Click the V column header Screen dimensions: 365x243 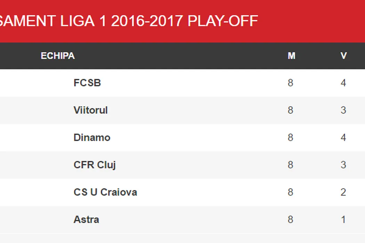coord(343,56)
